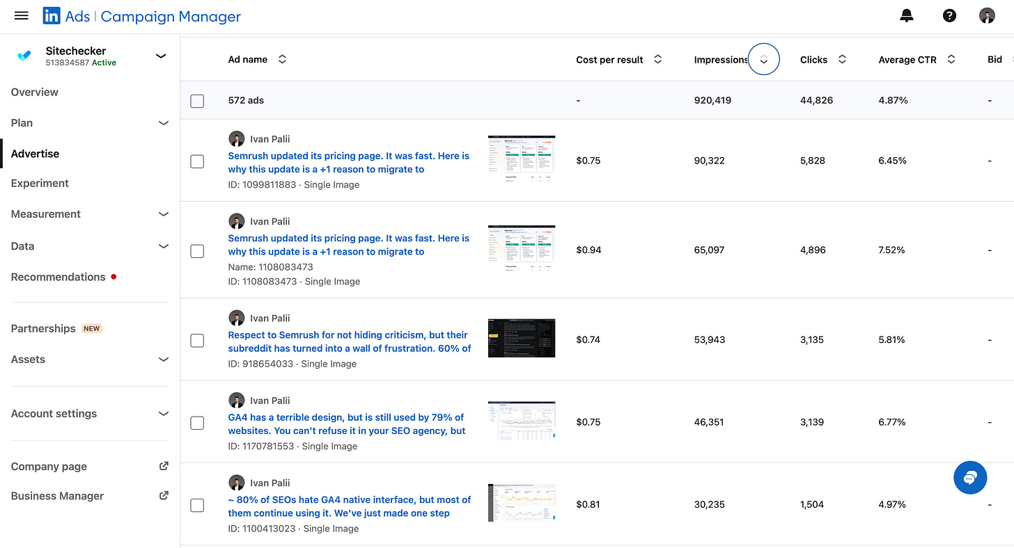The width and height of the screenshot is (1014, 548).
Task: Click Ivan Palii avatar on ad 918654033
Action: pyautogui.click(x=237, y=318)
